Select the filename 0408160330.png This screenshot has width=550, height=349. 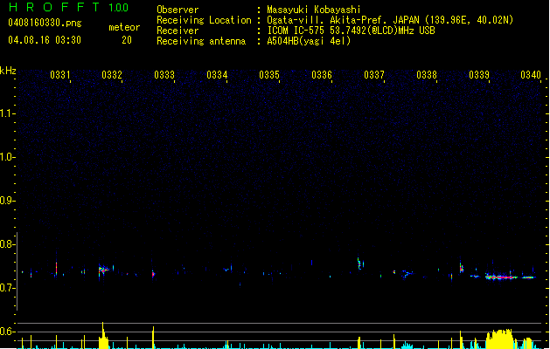click(x=45, y=23)
